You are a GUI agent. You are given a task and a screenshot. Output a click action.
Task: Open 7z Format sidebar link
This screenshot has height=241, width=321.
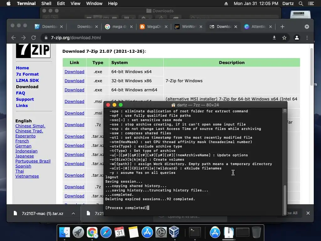[x=27, y=74]
